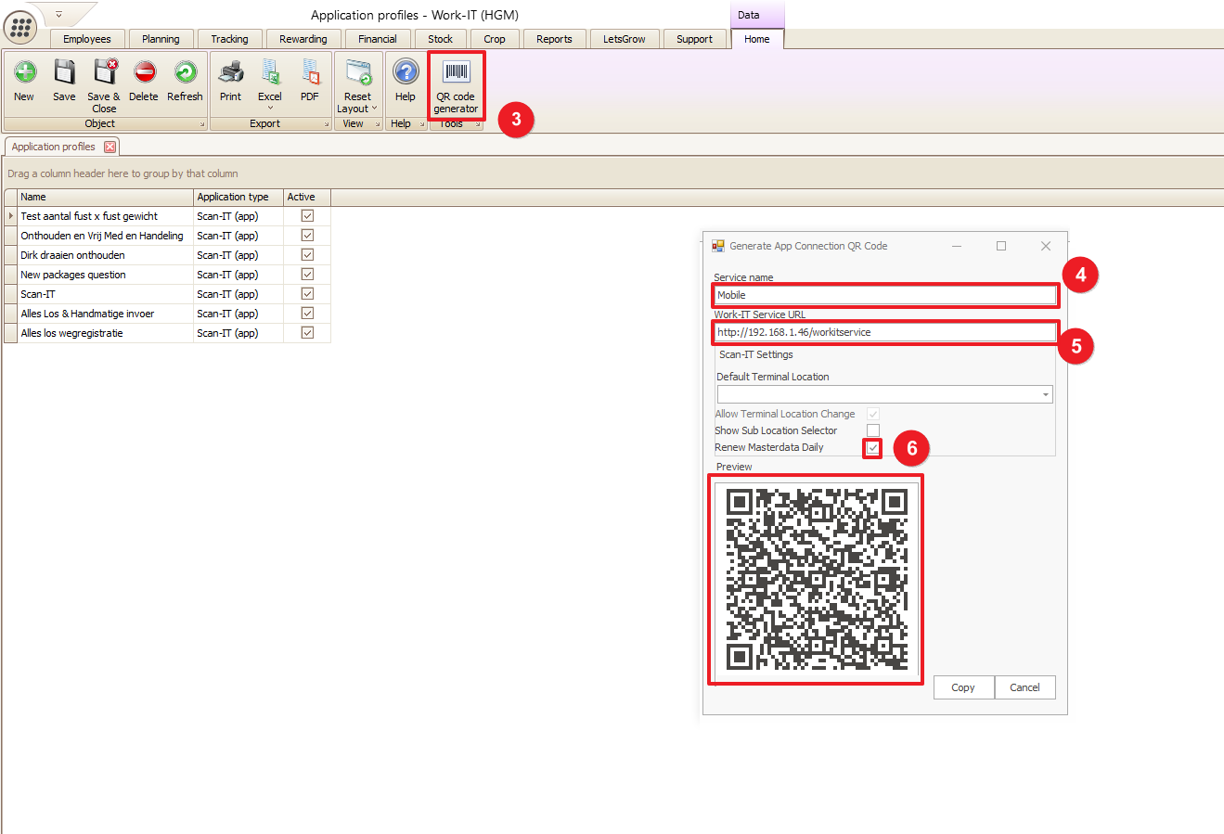Click the Save icon in ribbon

pyautogui.click(x=64, y=72)
